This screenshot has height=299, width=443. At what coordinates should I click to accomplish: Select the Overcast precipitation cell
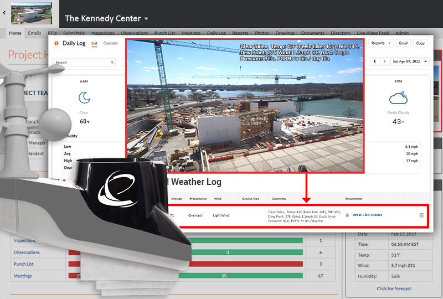[195, 215]
